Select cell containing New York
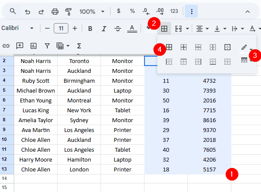Viewport: 261px width, 192px height. click(x=79, y=110)
